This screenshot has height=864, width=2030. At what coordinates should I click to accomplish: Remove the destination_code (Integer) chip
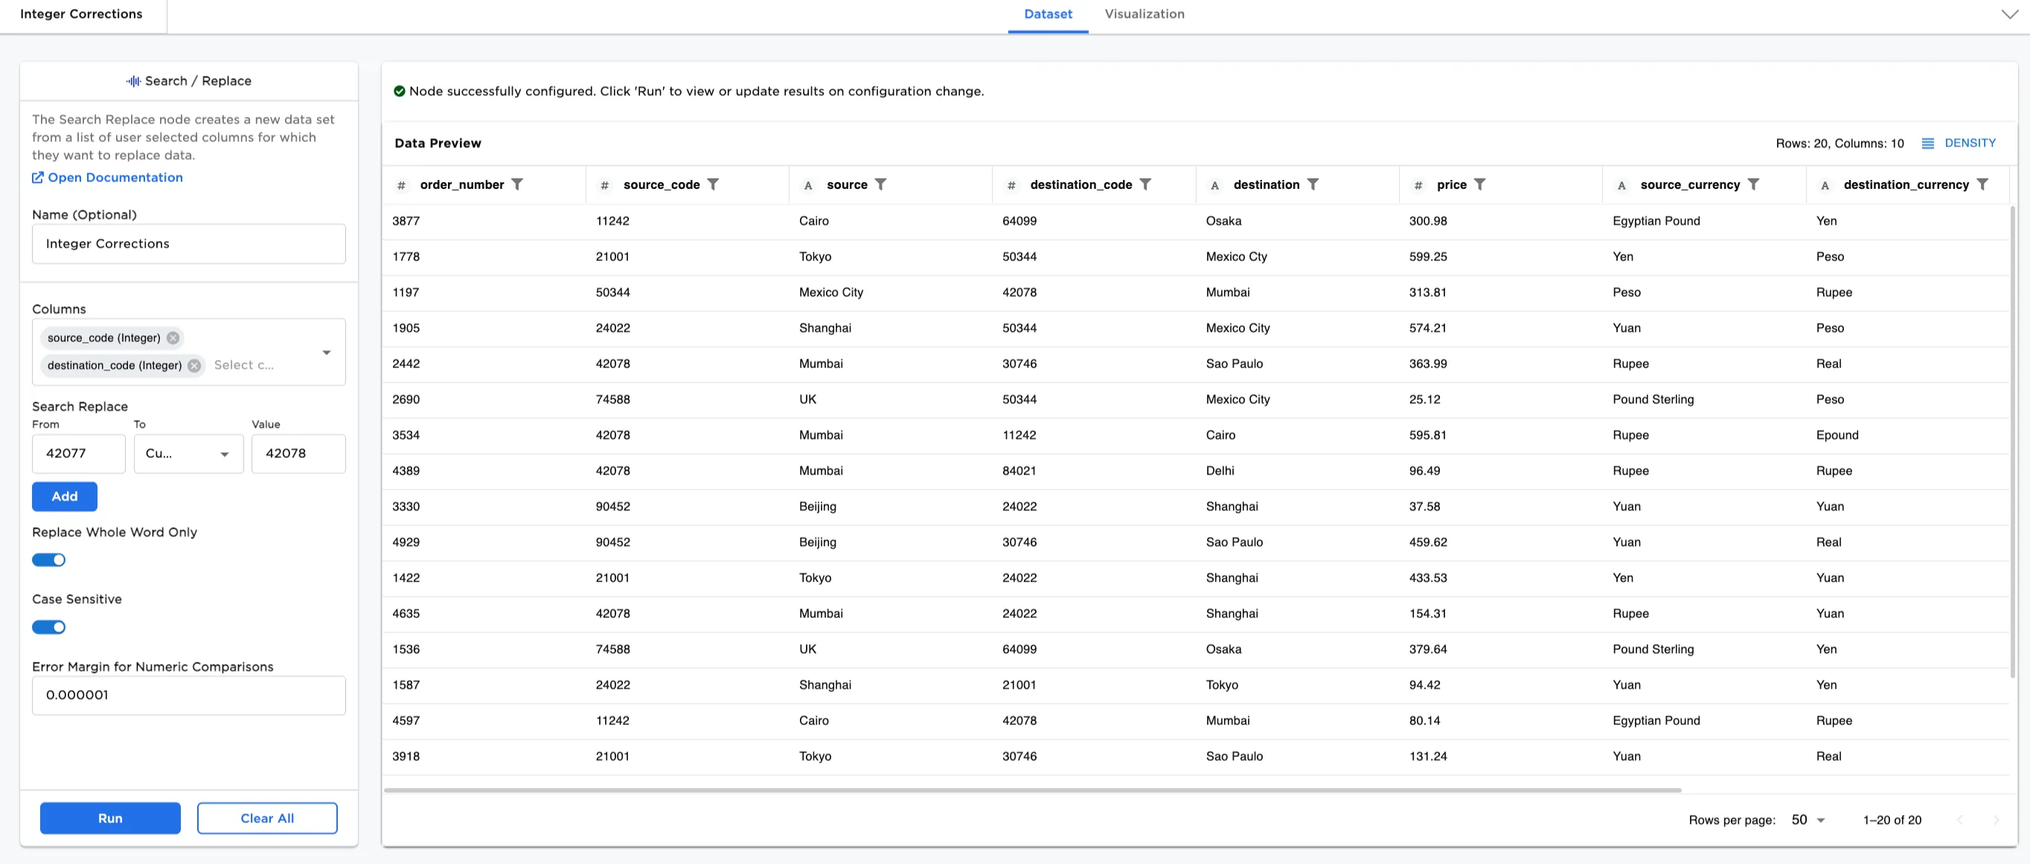point(194,365)
